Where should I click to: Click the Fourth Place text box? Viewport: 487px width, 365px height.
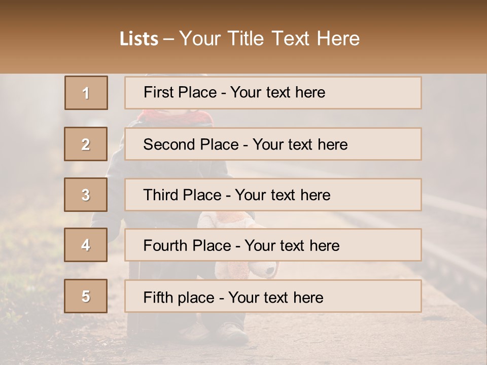point(273,245)
